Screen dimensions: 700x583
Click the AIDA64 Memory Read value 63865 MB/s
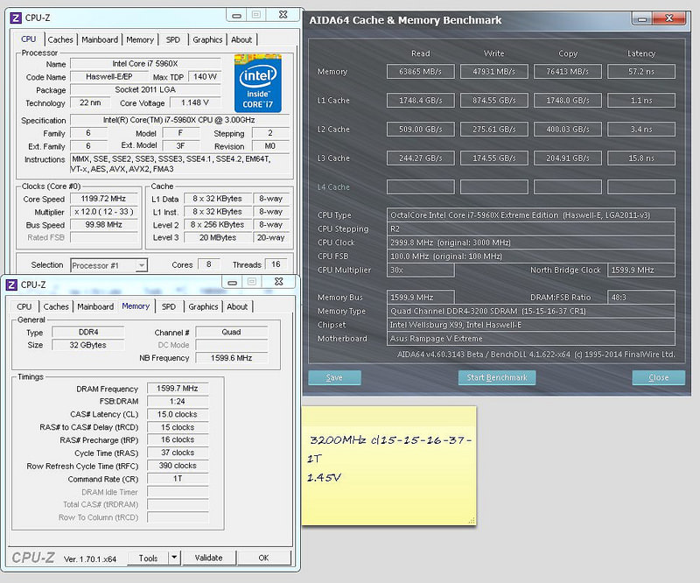point(421,72)
